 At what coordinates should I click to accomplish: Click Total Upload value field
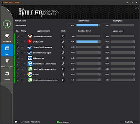pyautogui.click(x=105, y=25)
